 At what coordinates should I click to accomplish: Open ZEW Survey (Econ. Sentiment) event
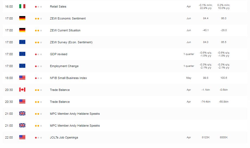click(71, 42)
